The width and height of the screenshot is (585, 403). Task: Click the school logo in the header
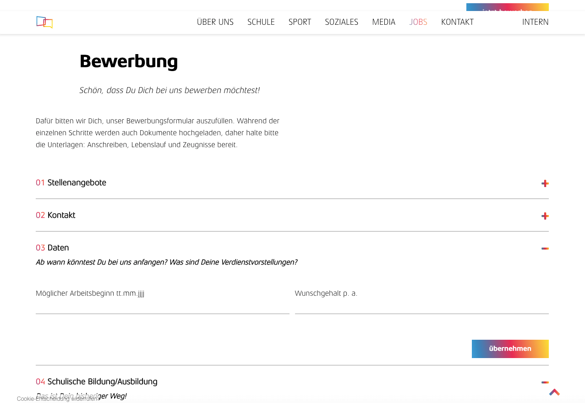pyautogui.click(x=44, y=22)
